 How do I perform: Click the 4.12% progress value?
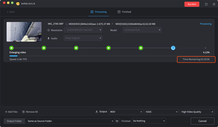(x=206, y=52)
